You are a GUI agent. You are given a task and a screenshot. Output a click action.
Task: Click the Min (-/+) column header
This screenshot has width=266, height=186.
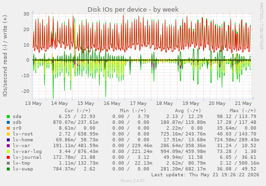point(133,111)
